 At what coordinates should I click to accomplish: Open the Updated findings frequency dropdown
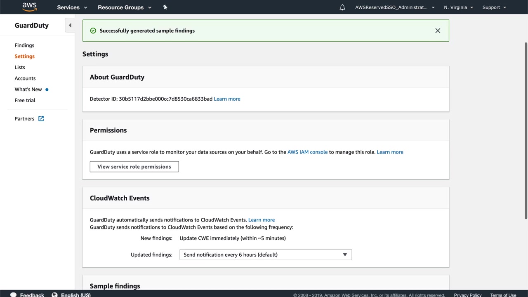point(265,255)
